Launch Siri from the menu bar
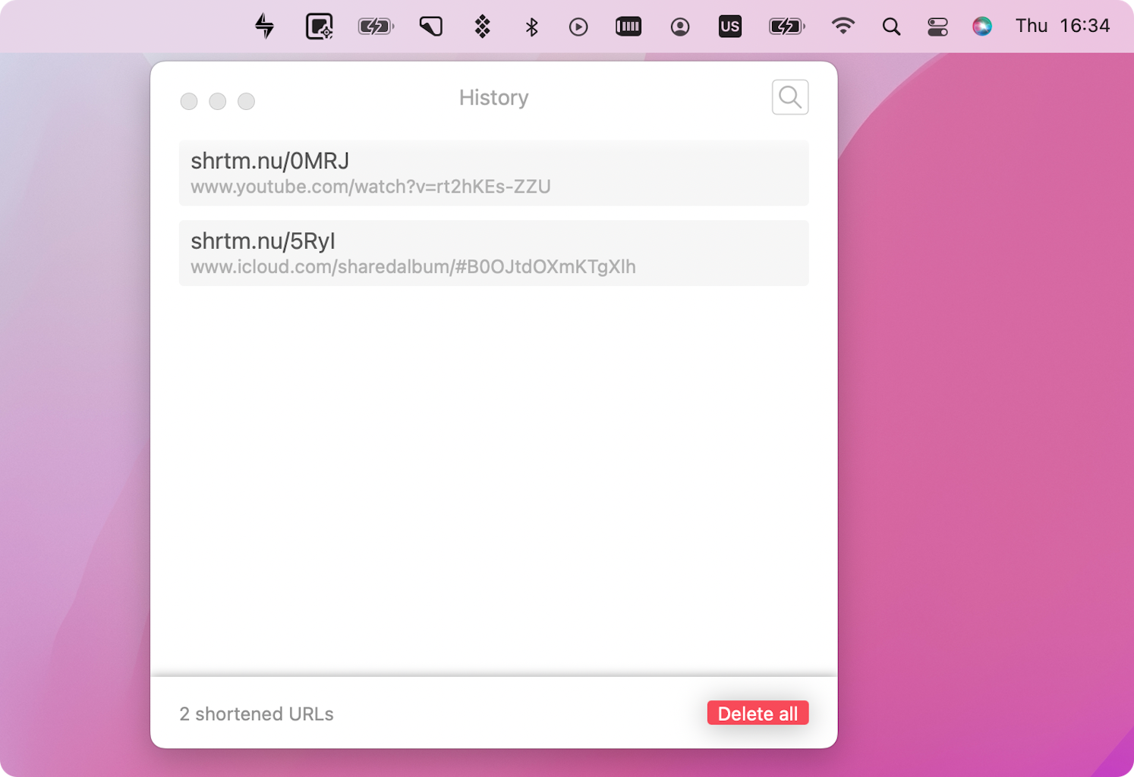The width and height of the screenshot is (1134, 777). click(x=982, y=27)
